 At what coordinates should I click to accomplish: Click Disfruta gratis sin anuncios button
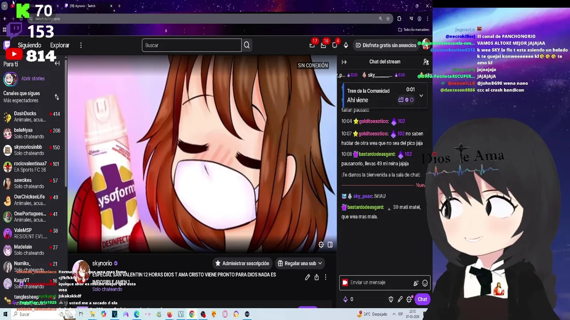coord(386,45)
